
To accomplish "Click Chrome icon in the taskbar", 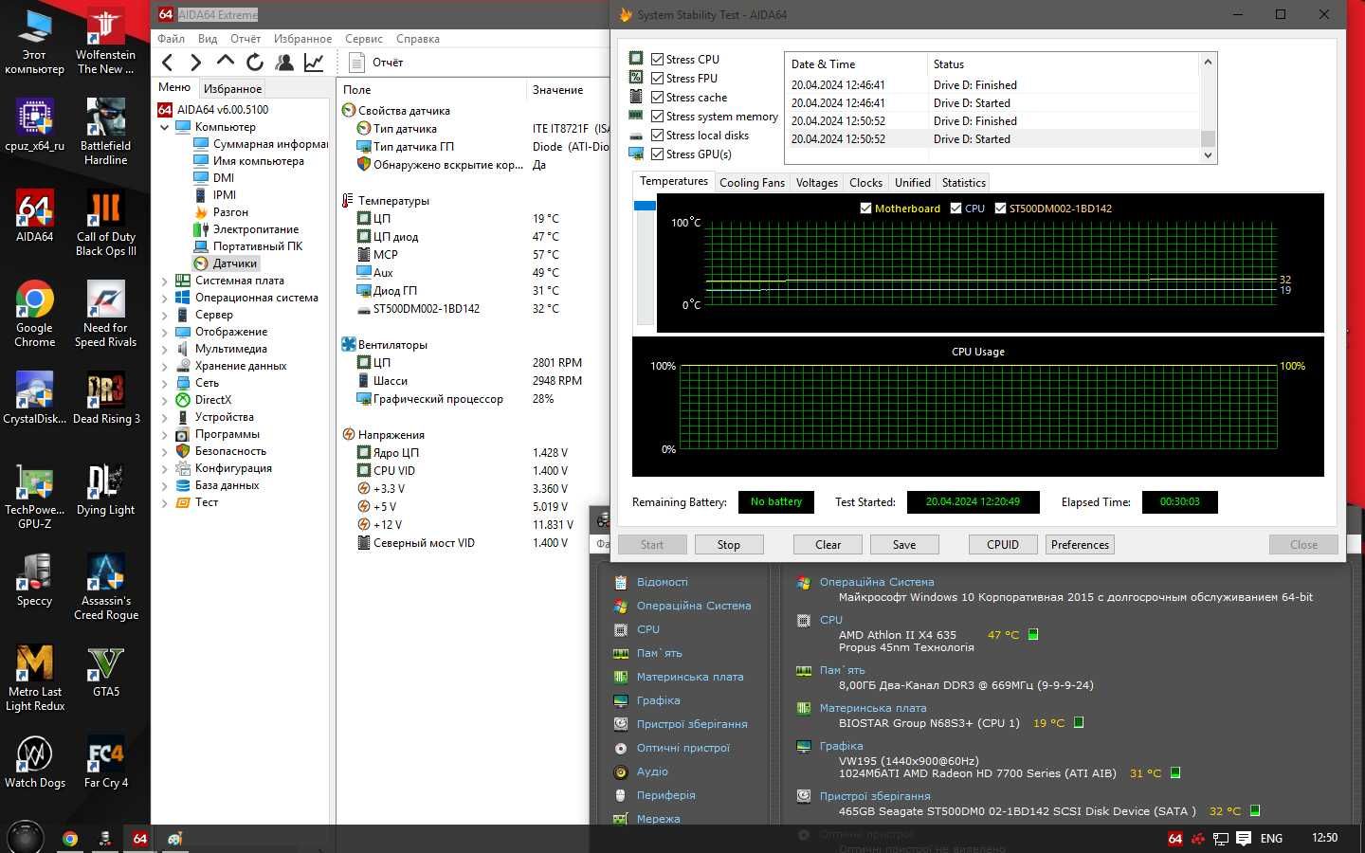I will tap(70, 839).
